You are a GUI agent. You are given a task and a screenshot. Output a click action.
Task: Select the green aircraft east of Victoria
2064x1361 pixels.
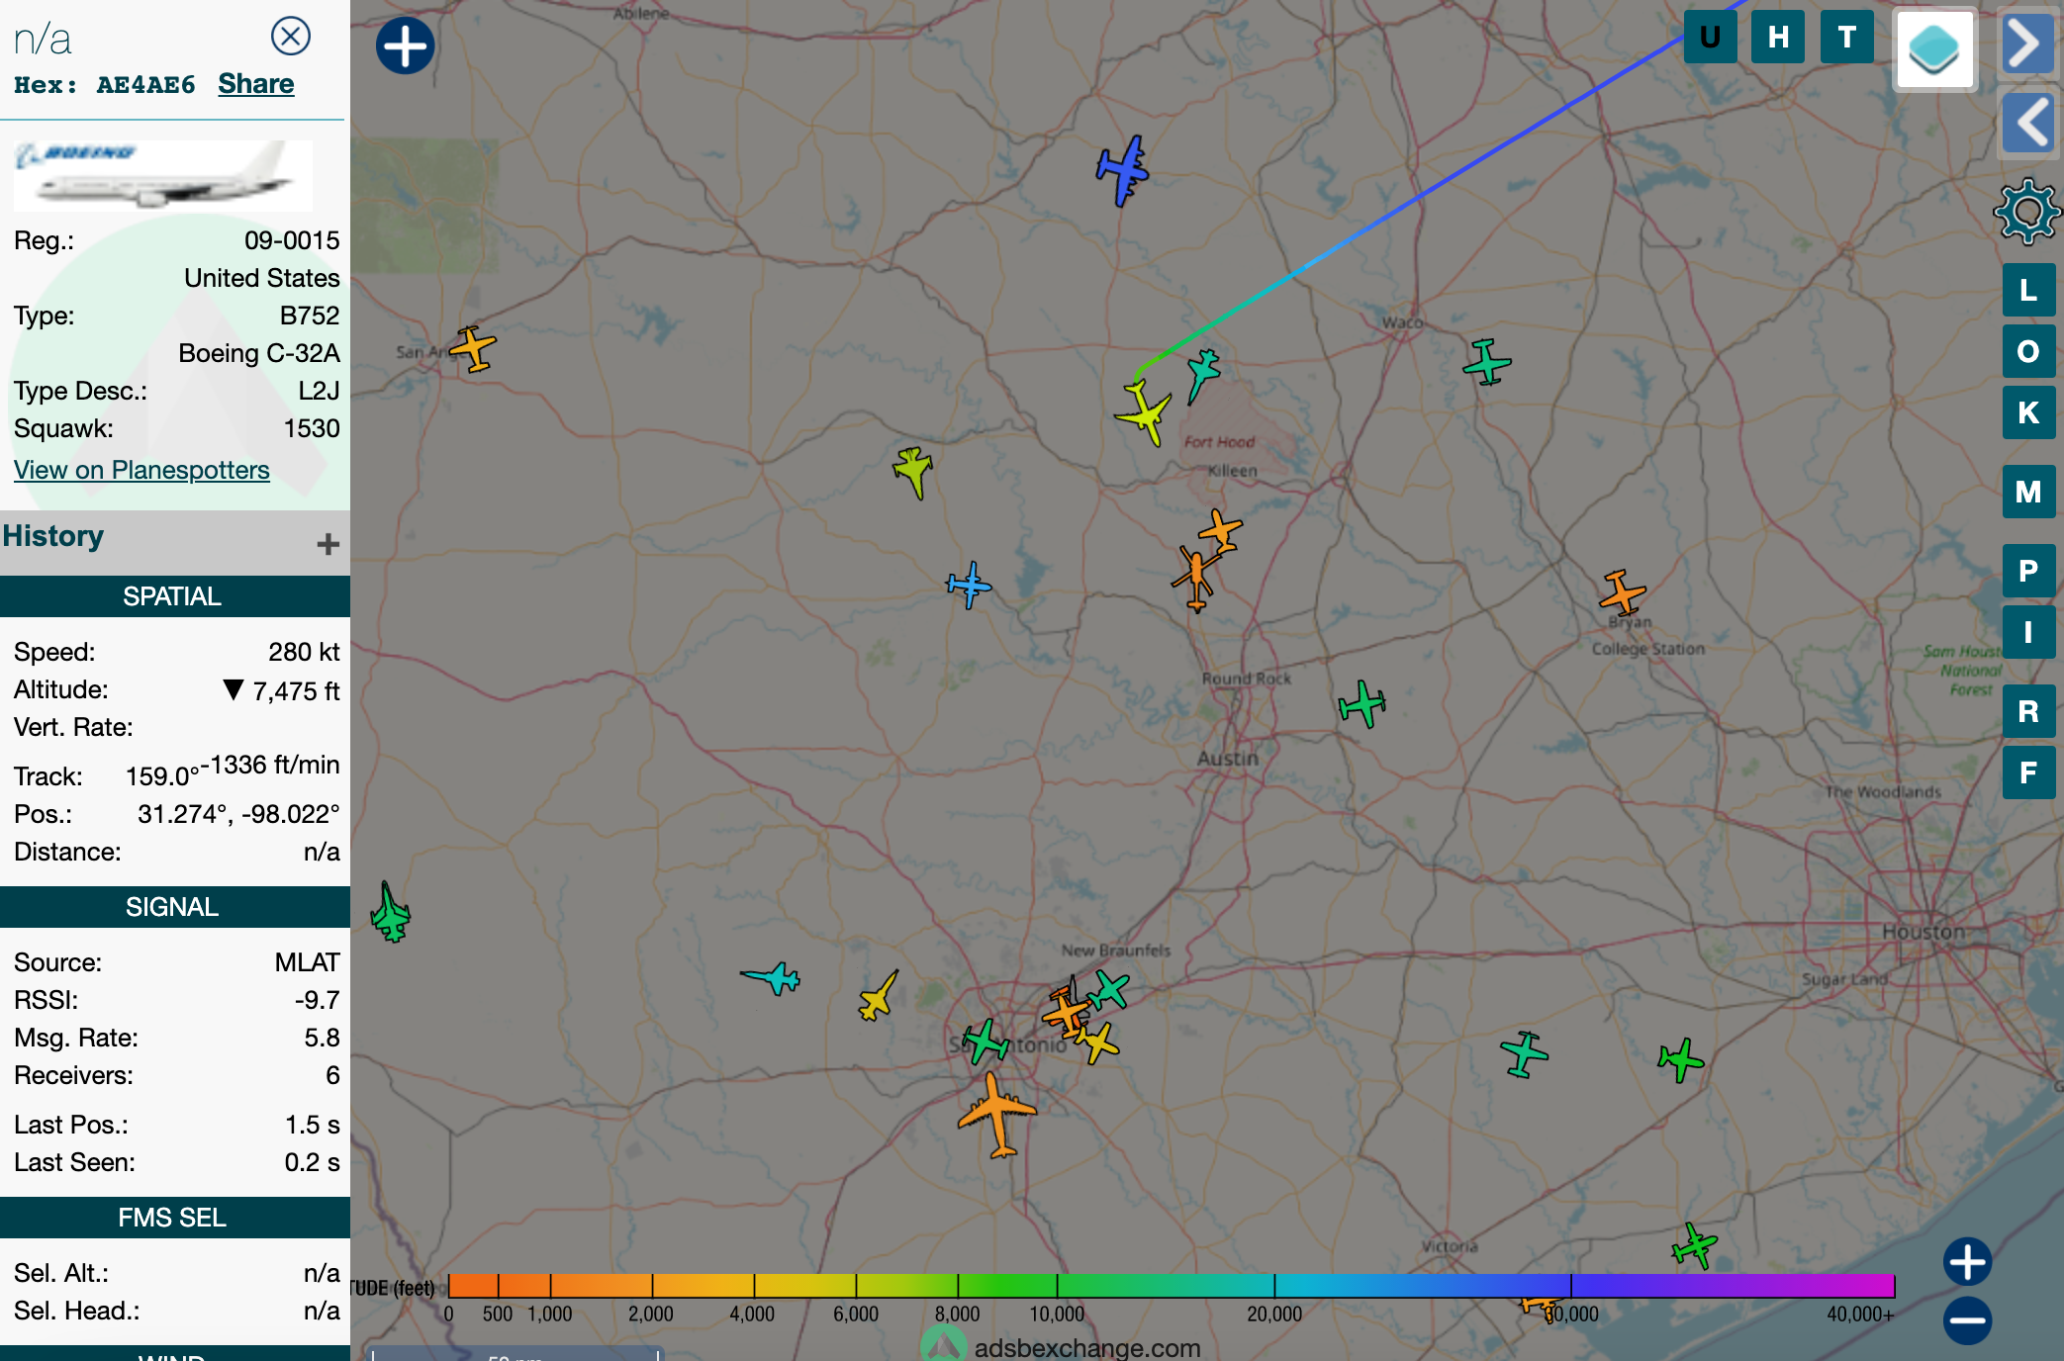point(1694,1245)
